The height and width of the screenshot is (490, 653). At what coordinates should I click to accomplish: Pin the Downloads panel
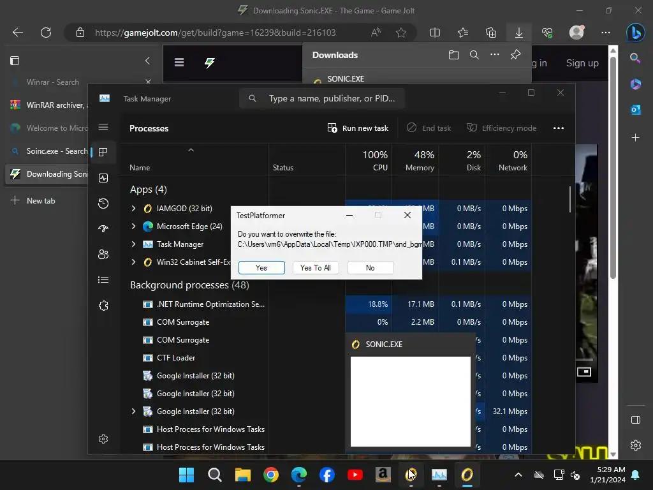[x=515, y=55]
